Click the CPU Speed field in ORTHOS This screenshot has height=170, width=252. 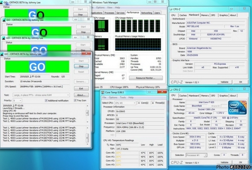pos(44,87)
